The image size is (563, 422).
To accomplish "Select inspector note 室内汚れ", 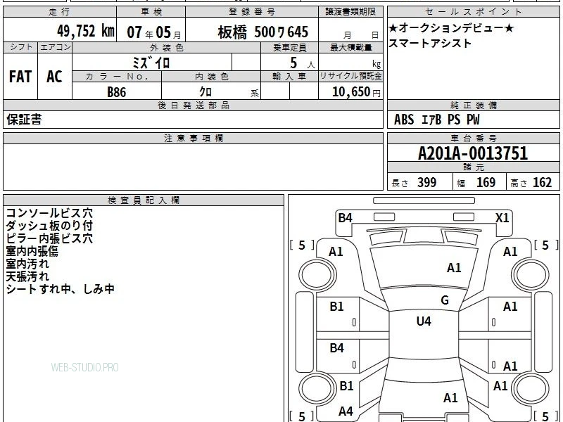I will 27,264.
